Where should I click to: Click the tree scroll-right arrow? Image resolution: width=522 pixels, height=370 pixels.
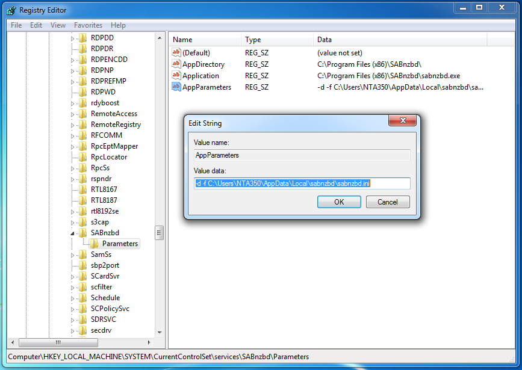tap(149, 342)
